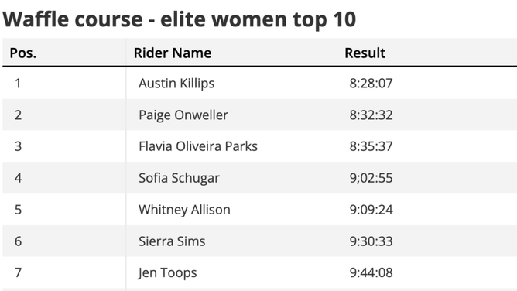Click the Sofia Schugar cell
The height and width of the screenshot is (291, 517).
click(x=179, y=178)
